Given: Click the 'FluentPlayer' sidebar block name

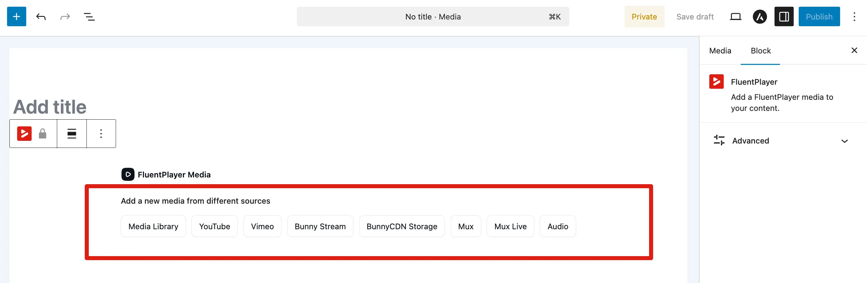Looking at the screenshot, I should pos(754,82).
